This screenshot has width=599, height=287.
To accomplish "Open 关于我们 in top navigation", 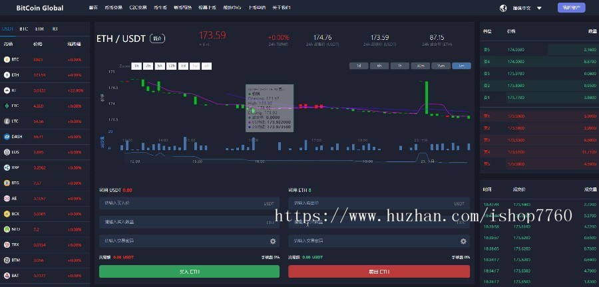I will (281, 7).
